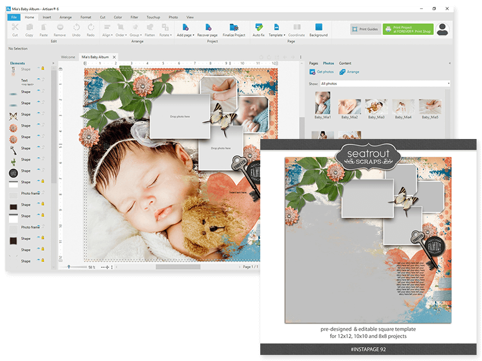
Task: Toggle lock on the Text element
Action: click(x=43, y=79)
